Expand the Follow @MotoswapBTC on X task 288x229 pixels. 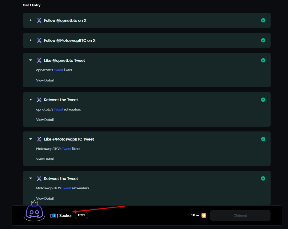pyautogui.click(x=31, y=40)
